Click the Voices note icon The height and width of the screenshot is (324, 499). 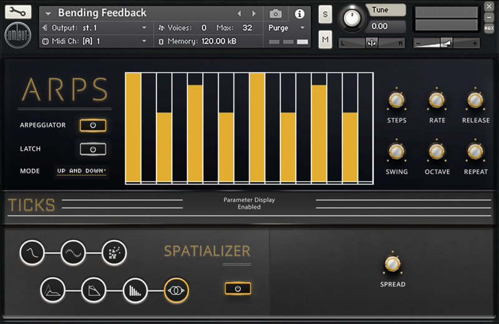click(x=162, y=28)
